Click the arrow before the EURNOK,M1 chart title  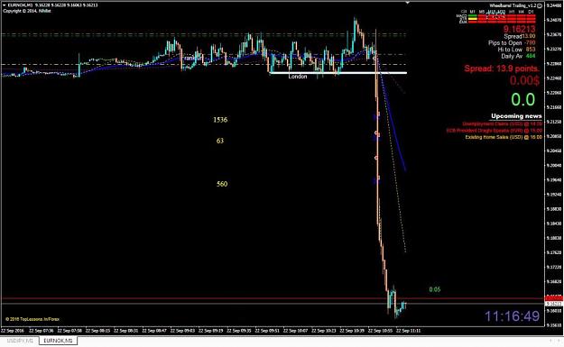(x=5, y=5)
